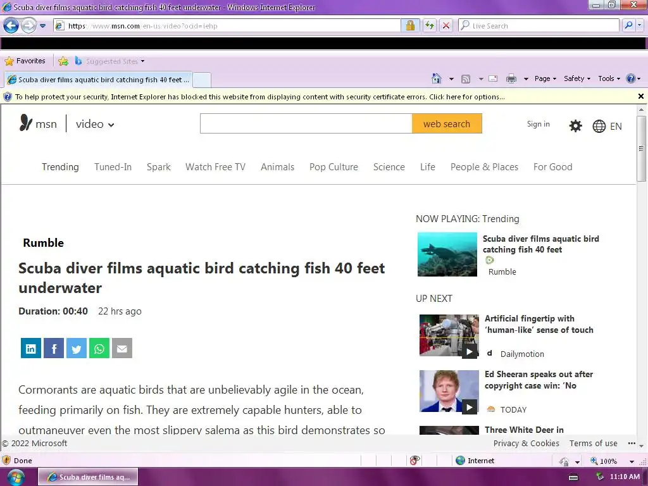
Task: Select the People & Places tab
Action: (484, 167)
